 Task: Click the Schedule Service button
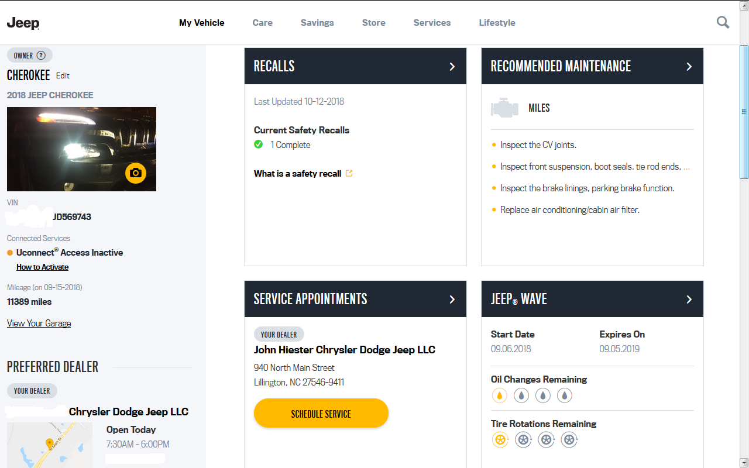[x=321, y=413]
